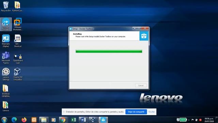Switch to Word on the taskbar

pyautogui.click(x=83, y=120)
